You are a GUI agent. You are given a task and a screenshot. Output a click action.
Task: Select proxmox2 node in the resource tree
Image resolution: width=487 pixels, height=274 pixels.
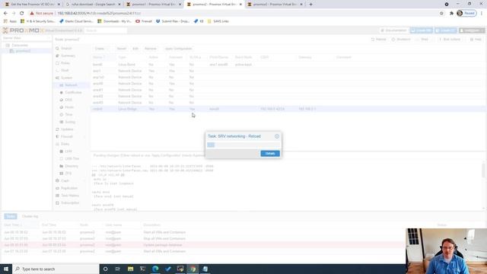pyautogui.click(x=23, y=51)
